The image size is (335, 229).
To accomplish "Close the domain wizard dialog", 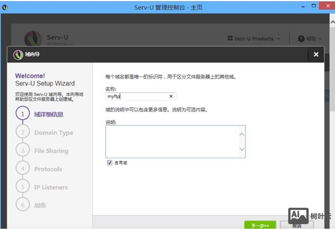I will point(316,55).
